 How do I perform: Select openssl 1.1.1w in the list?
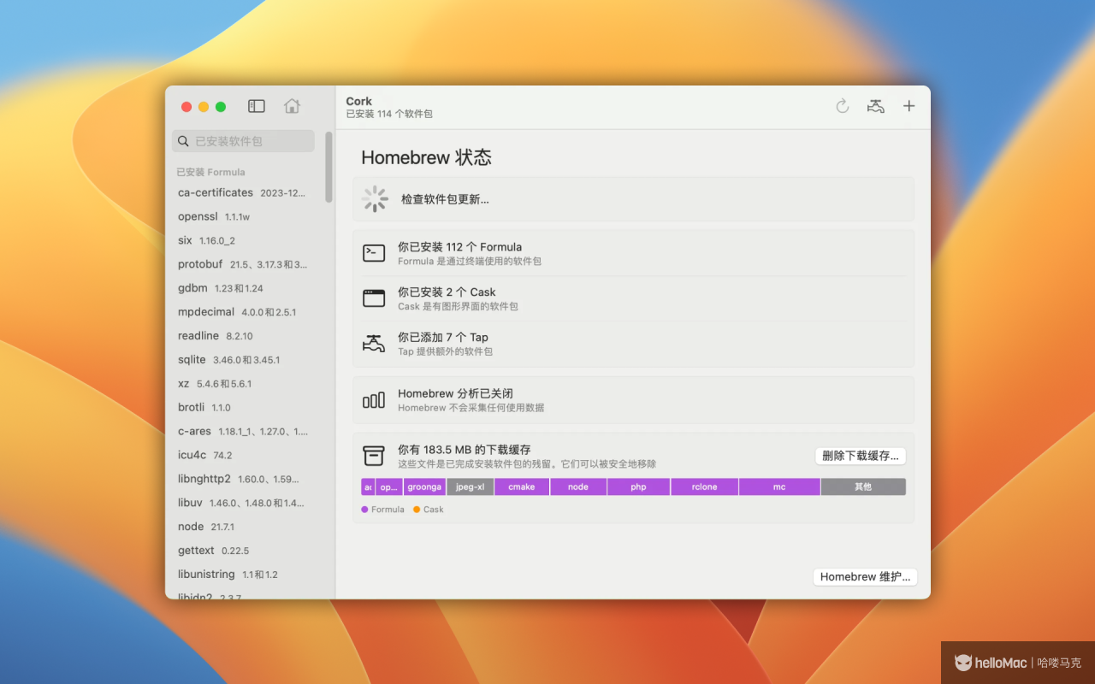click(x=243, y=216)
